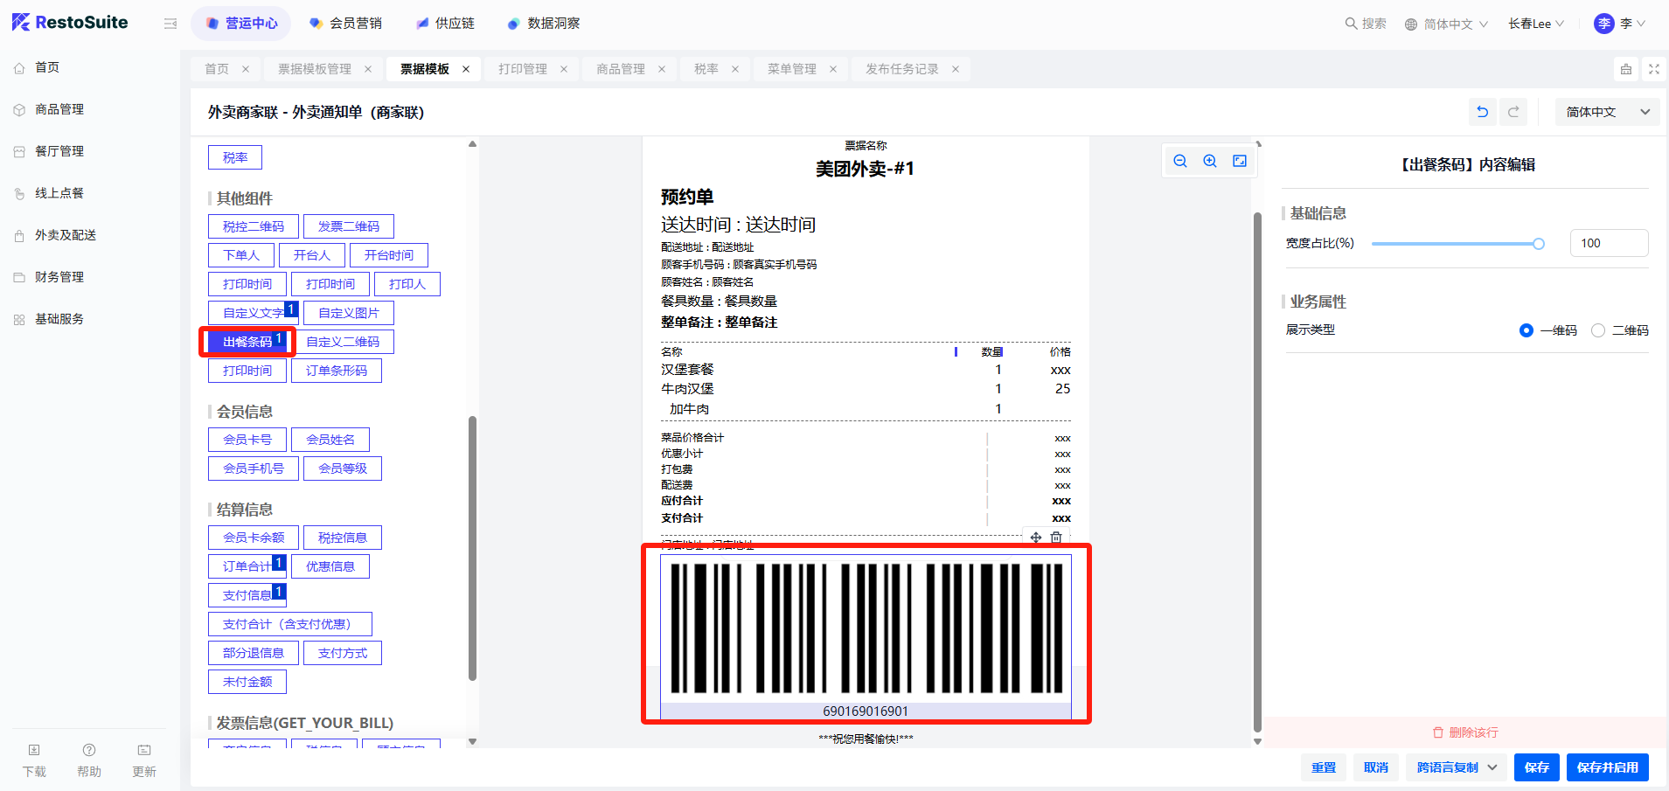Open 会员营销 in top navigation
The width and height of the screenshot is (1669, 791).
point(345,24)
